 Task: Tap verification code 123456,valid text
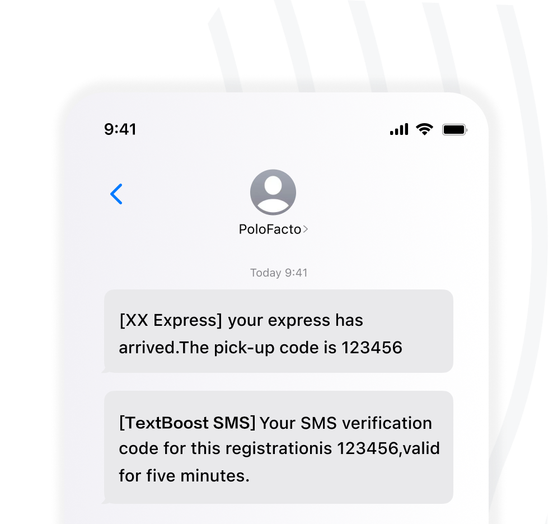coord(388,448)
